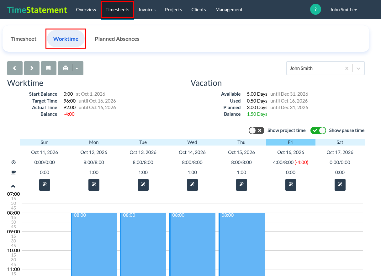Go to the previous week arrow

15,68
